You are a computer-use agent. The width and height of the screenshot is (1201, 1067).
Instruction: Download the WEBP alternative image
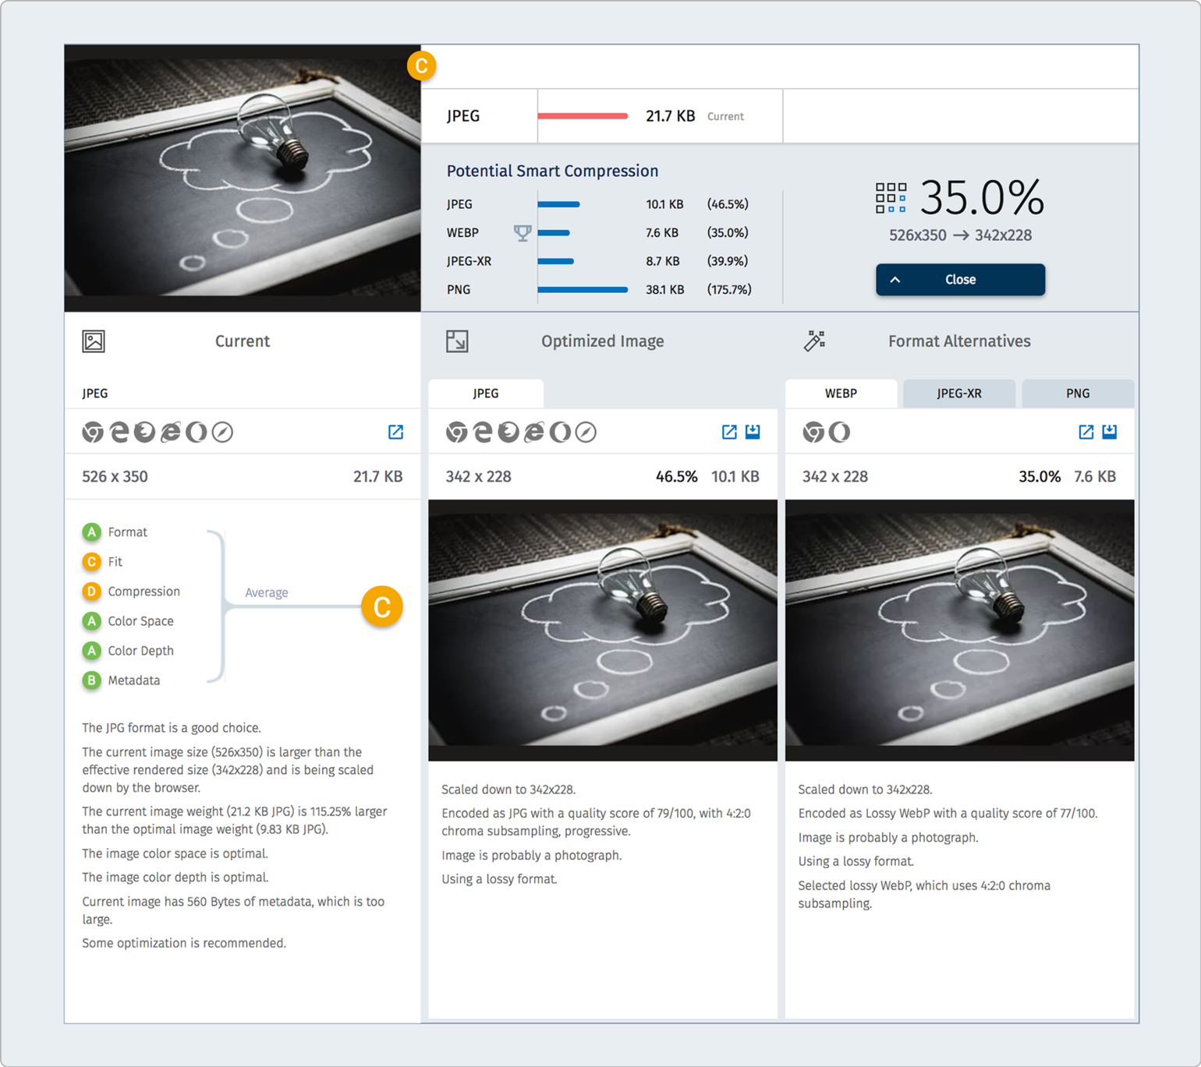[x=1110, y=432]
